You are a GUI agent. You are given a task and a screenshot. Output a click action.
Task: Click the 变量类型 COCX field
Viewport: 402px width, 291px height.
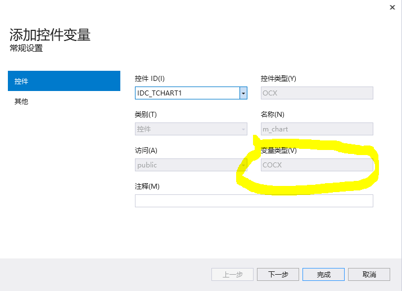pos(317,165)
